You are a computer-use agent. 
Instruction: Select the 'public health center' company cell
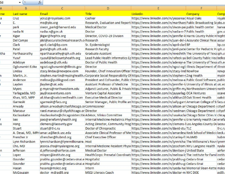point(201,27)
